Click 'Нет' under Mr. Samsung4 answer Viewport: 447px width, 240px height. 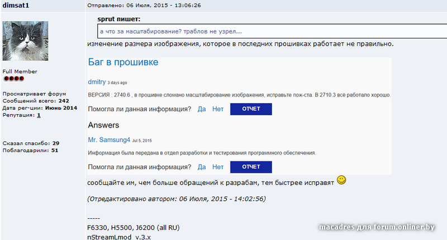coord(218,167)
